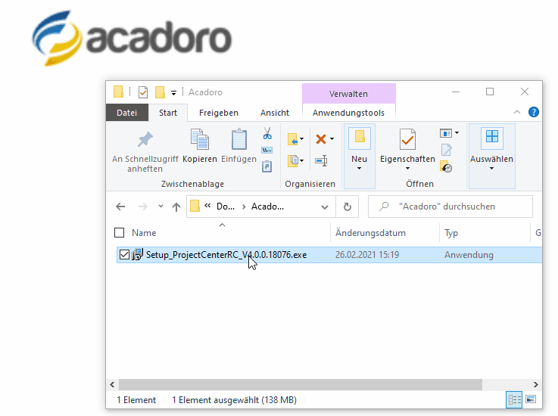This screenshot has width=558, height=416.
Task: Switch to large thumbnails view toggle
Action: click(x=531, y=399)
